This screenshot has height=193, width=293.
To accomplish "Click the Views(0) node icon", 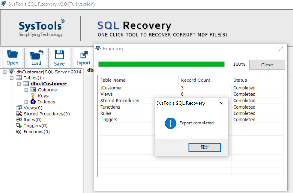I will click(x=19, y=108).
